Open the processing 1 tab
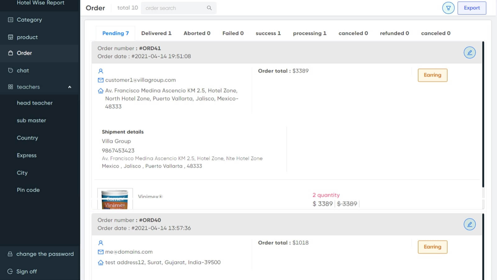This screenshot has width=497, height=280. pyautogui.click(x=309, y=33)
